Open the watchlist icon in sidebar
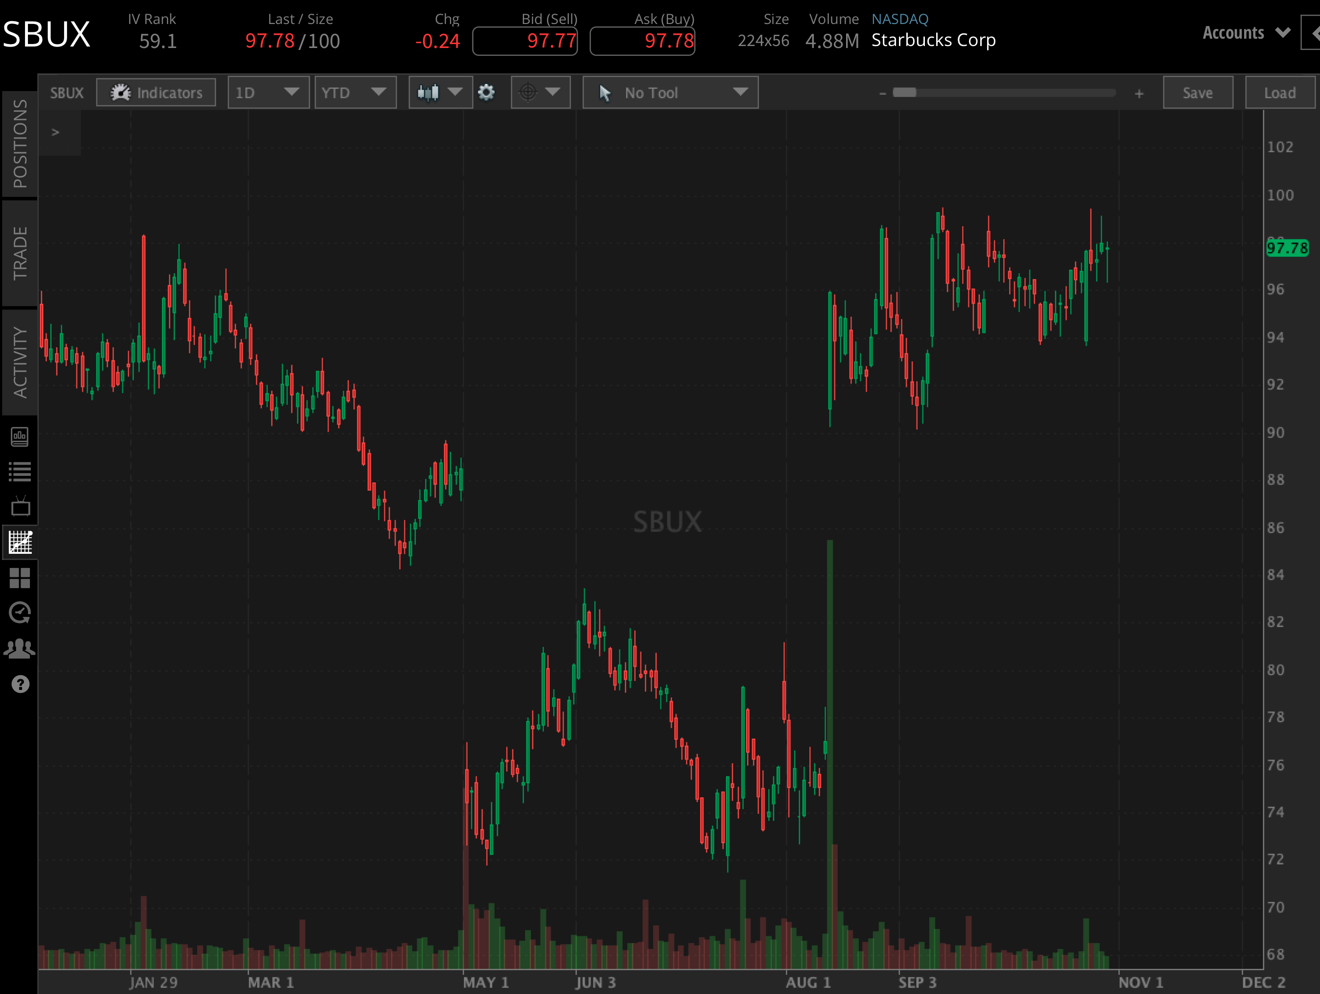The height and width of the screenshot is (994, 1320). click(20, 471)
